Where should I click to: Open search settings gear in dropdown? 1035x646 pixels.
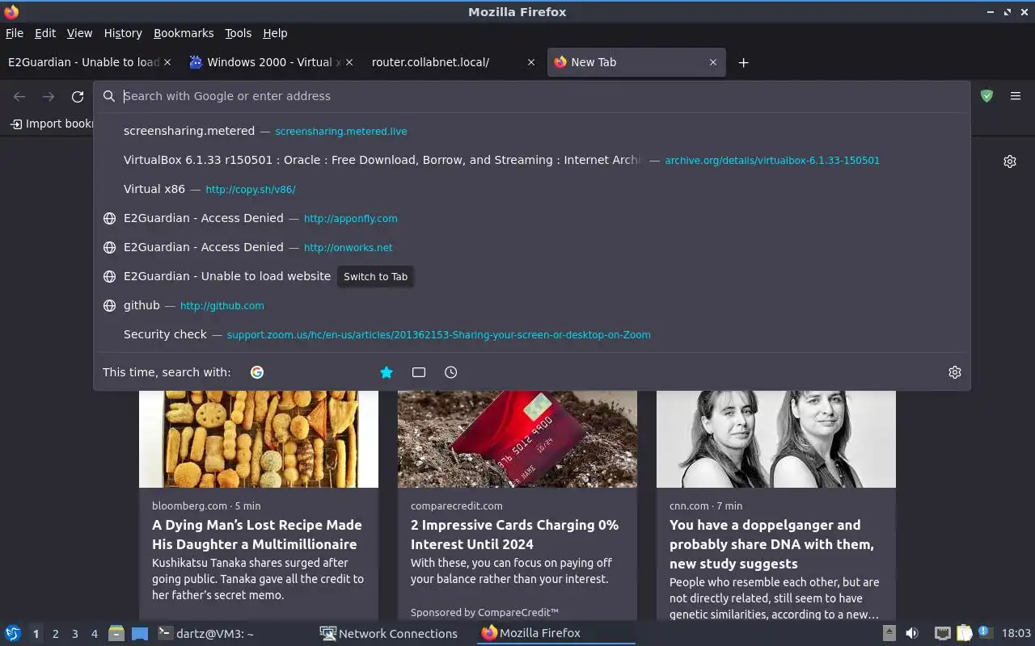coord(955,372)
